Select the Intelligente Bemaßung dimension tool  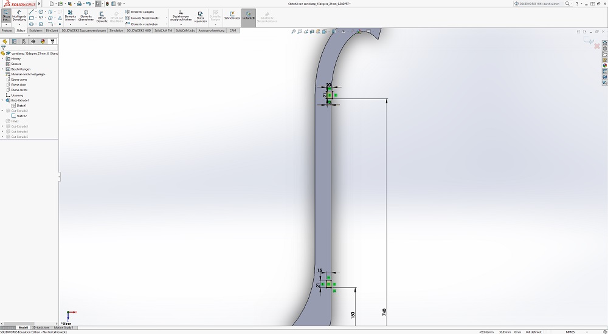19,16
